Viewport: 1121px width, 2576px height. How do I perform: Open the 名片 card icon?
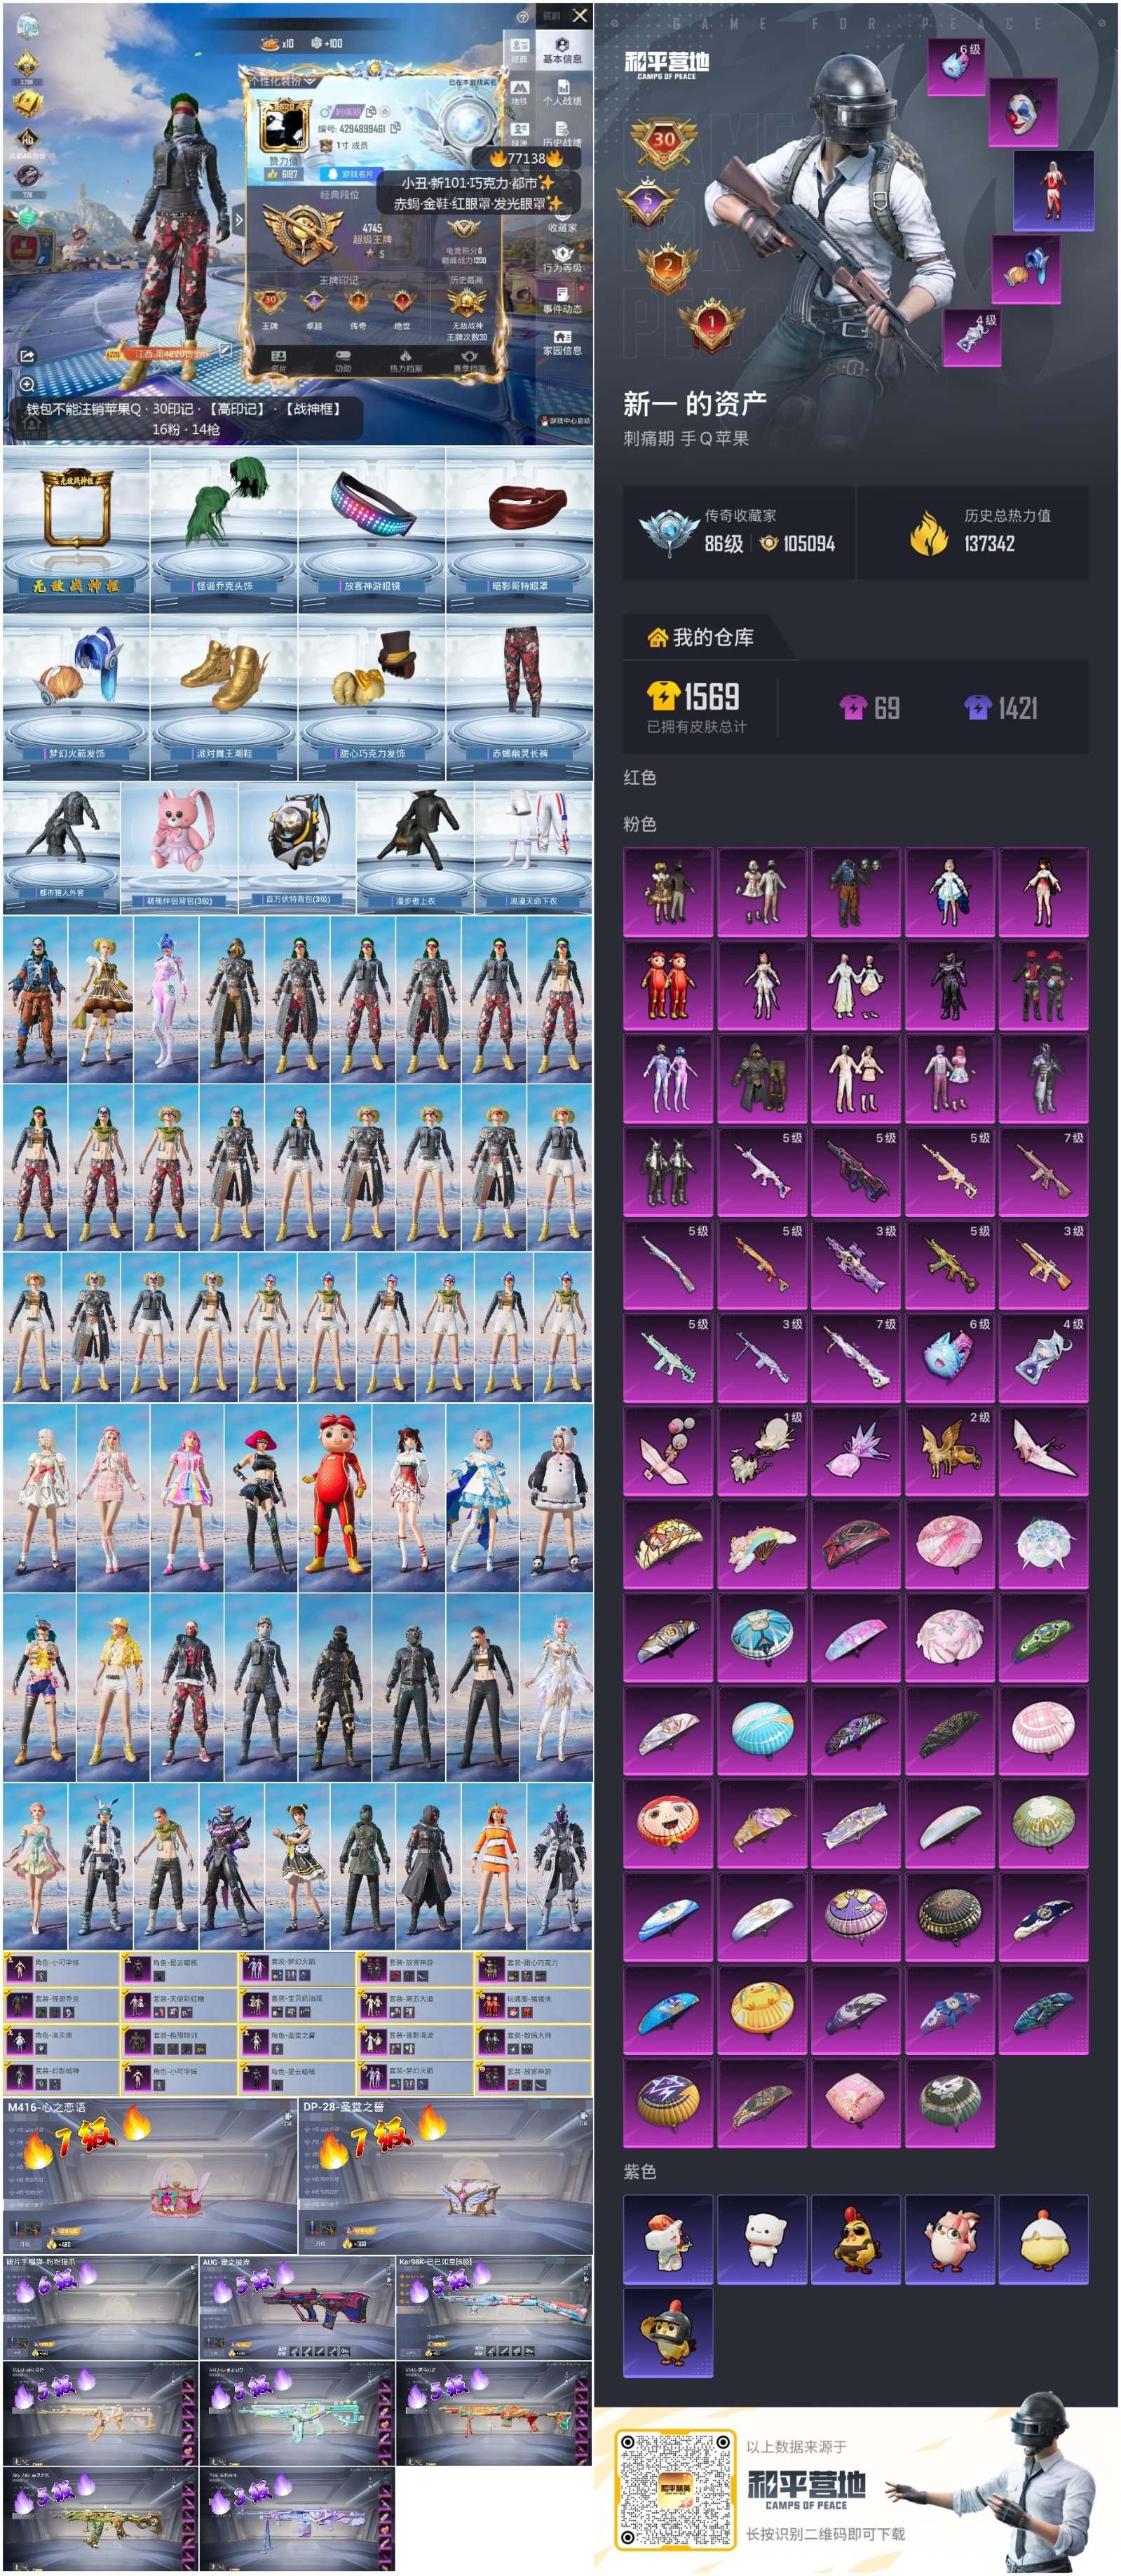coord(279,361)
